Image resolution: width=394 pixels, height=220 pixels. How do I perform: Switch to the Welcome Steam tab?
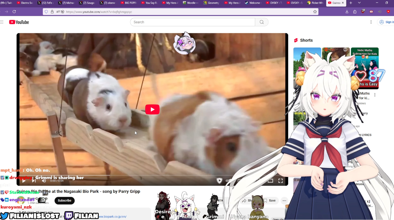point(253,3)
